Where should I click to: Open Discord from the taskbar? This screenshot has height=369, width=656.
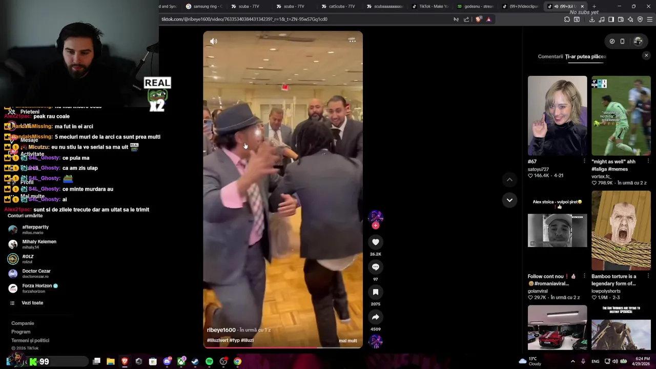pos(167,362)
